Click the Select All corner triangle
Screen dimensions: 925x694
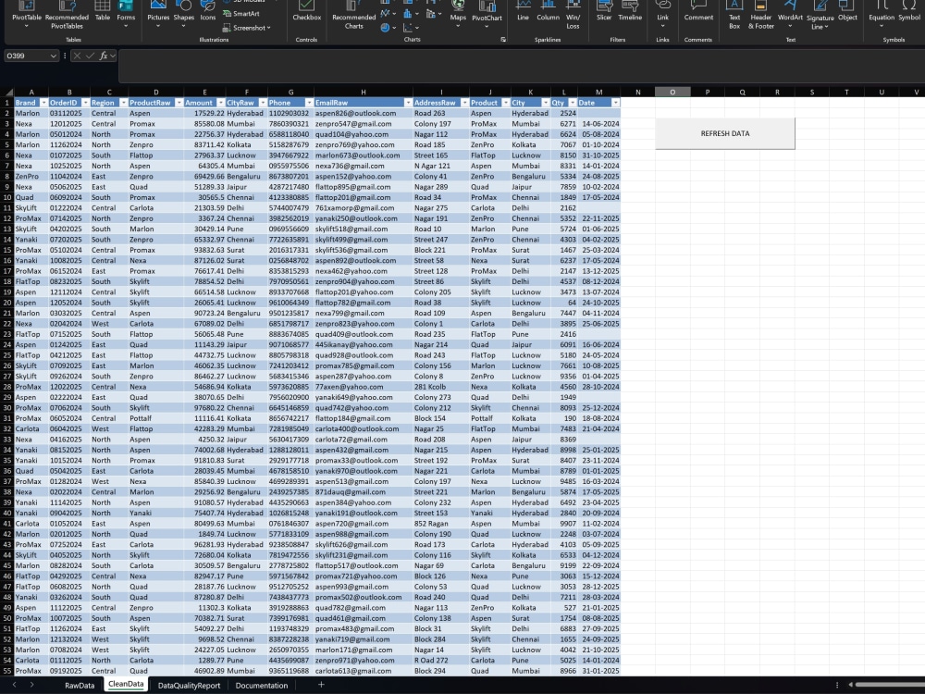point(7,92)
